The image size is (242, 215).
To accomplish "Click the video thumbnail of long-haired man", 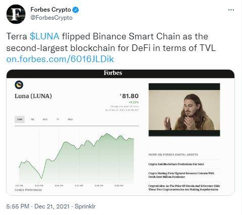I will [x=184, y=110].
